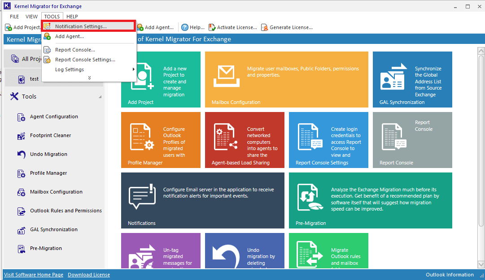Click Agent-based Load Sharing tile icon

(226, 137)
